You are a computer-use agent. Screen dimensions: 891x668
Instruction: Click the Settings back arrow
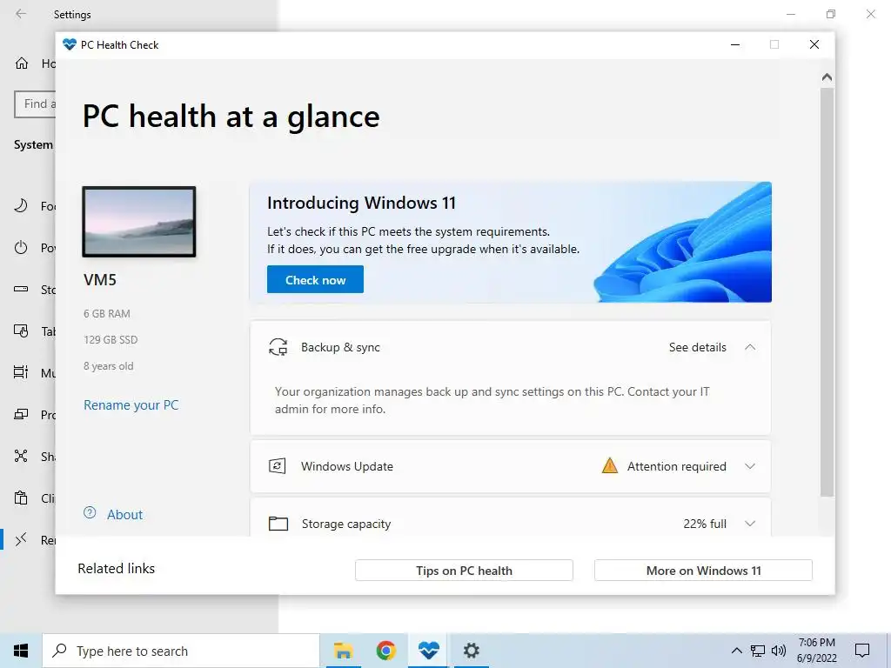click(x=21, y=14)
